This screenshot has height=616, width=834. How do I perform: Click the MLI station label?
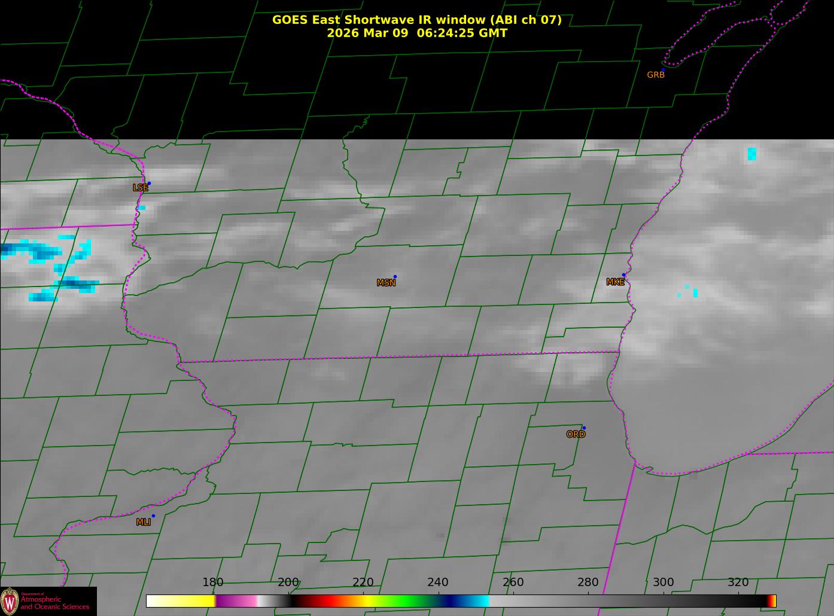click(x=144, y=522)
